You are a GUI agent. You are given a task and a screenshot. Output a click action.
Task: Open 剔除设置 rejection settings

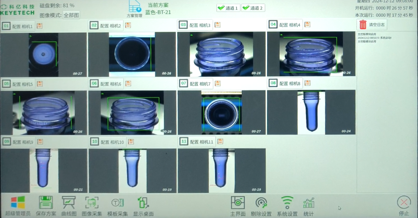[261, 203]
